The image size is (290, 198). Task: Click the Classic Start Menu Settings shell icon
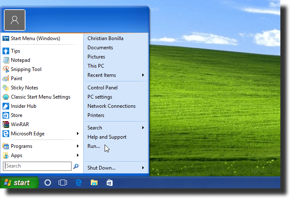pyautogui.click(x=6, y=97)
